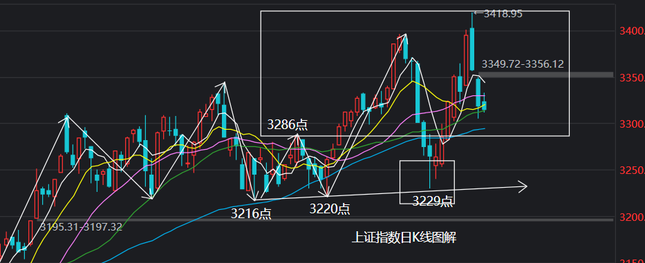Click the gray gap band near 3195.31-3197.32
The width and height of the screenshot is (645, 263).
325,220
